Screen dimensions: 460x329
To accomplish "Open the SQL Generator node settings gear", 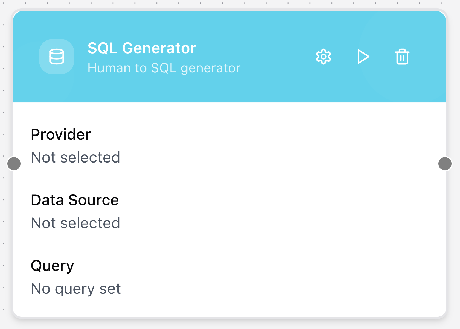I will click(x=324, y=57).
